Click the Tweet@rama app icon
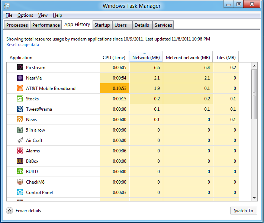Viewport: 264px width, 223px height. click(20, 109)
